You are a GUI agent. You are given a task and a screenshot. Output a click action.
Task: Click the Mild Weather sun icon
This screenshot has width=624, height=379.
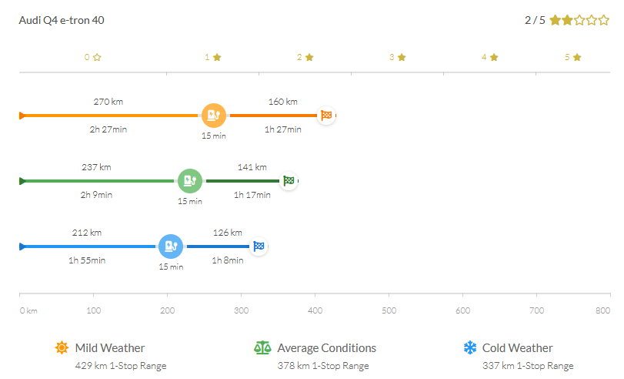(x=62, y=348)
